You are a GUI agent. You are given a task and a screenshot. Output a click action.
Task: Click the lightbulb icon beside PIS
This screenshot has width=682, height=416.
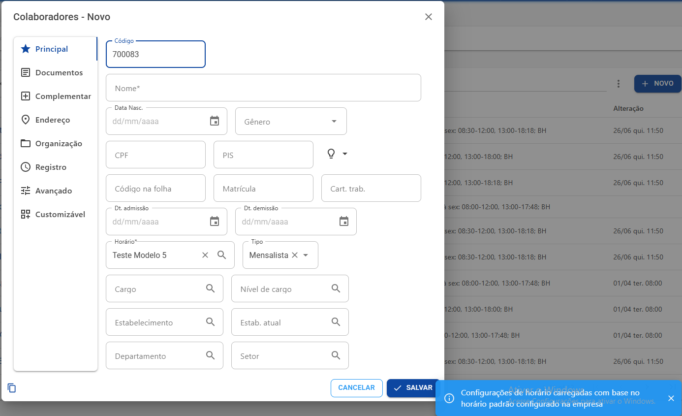(x=331, y=154)
